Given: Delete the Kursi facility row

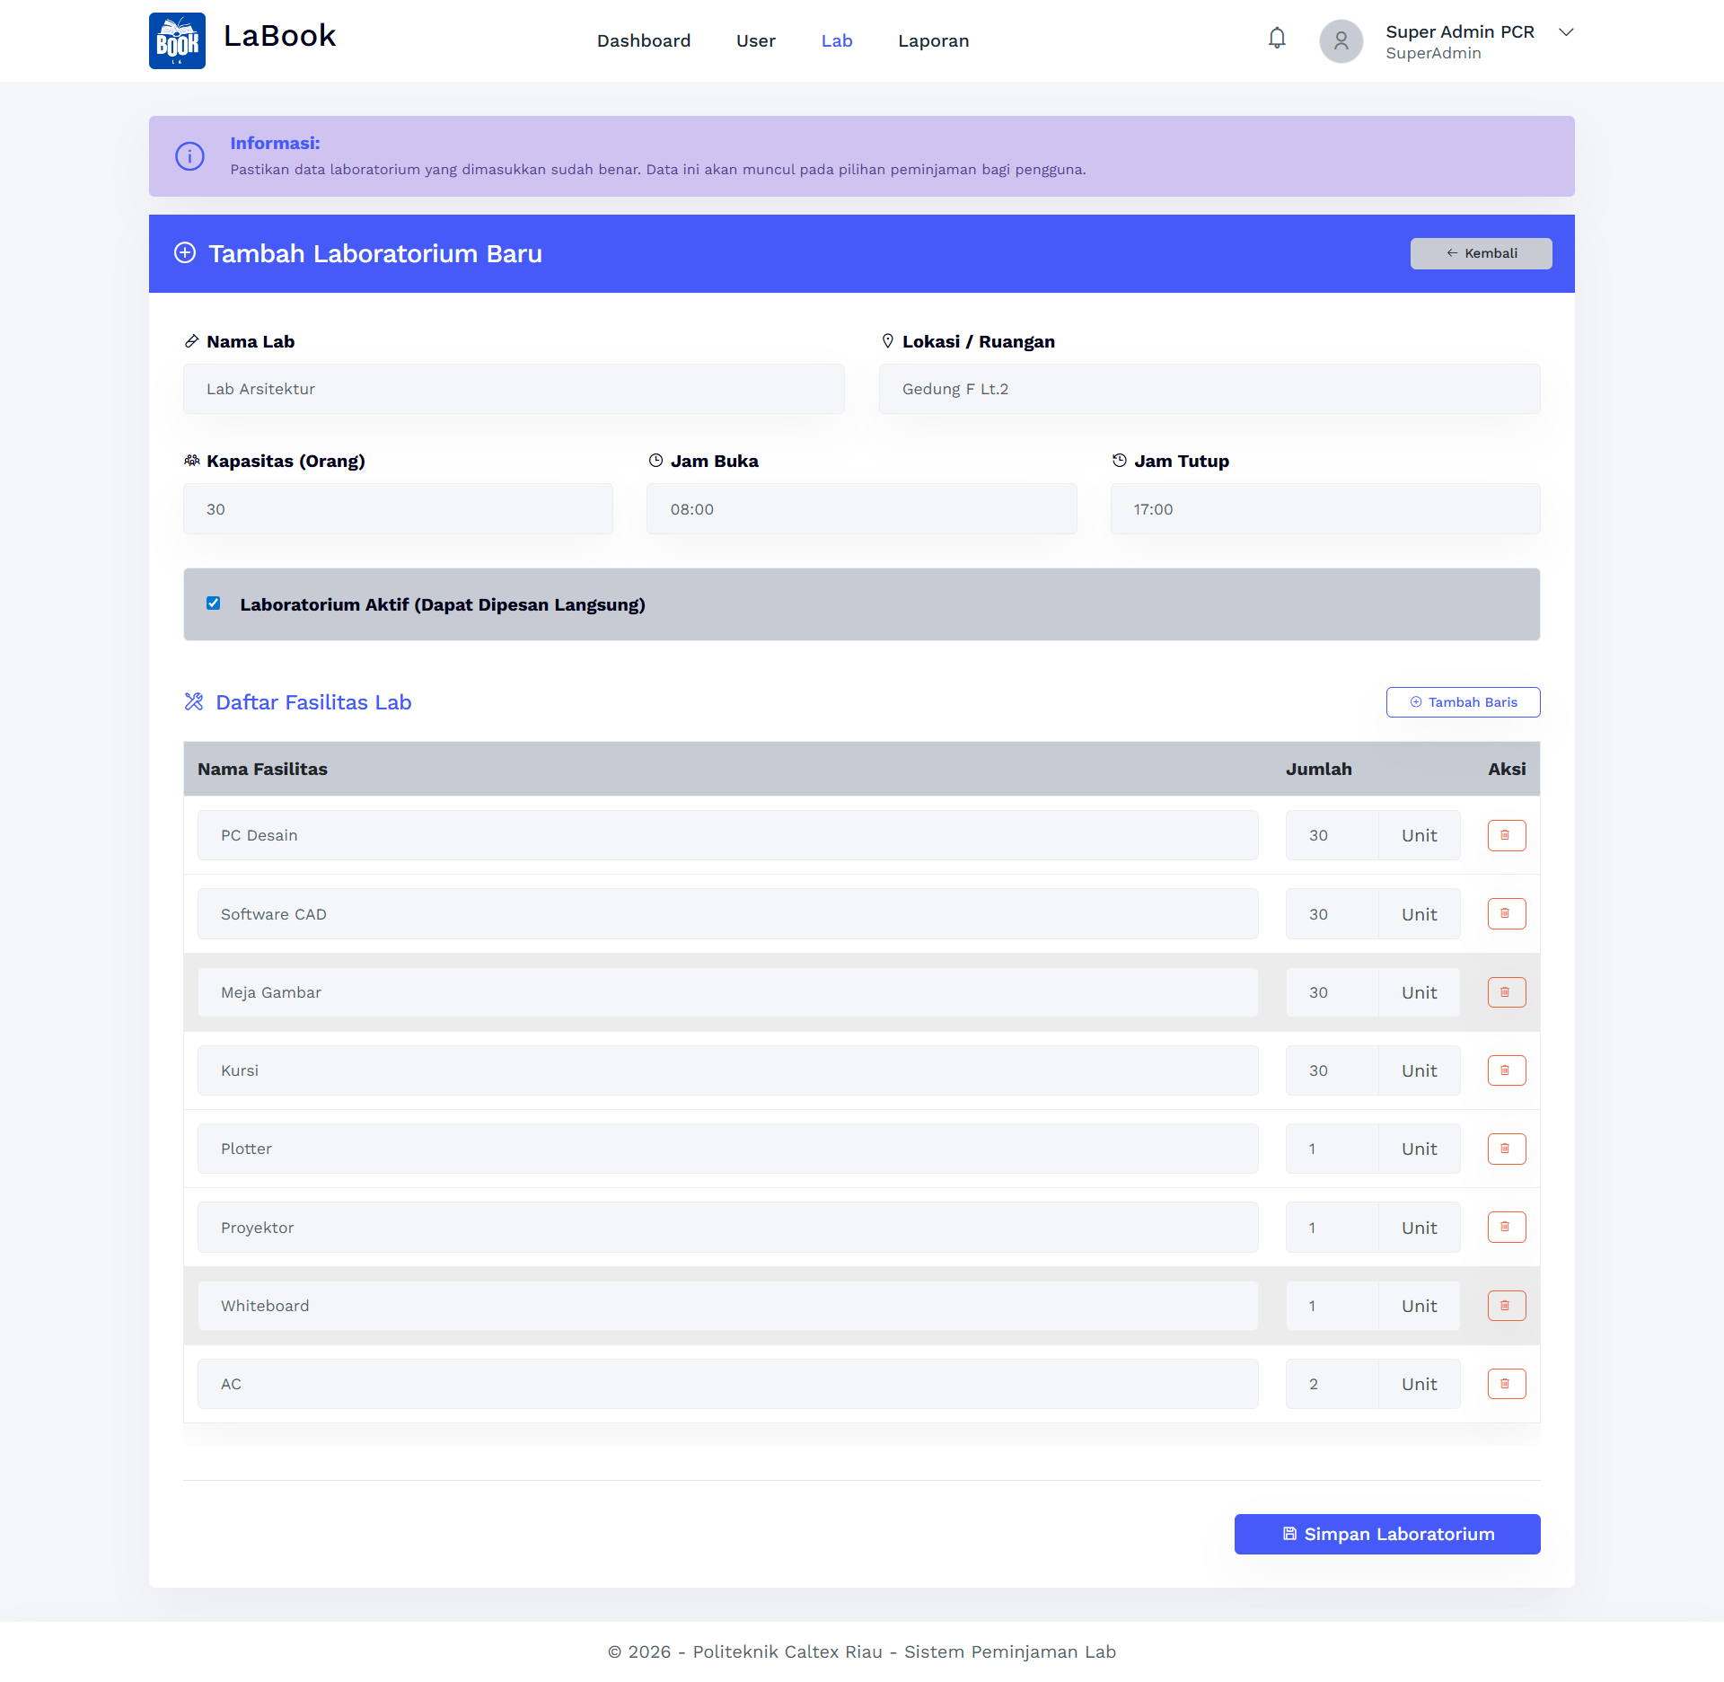Looking at the screenshot, I should point(1507,1070).
